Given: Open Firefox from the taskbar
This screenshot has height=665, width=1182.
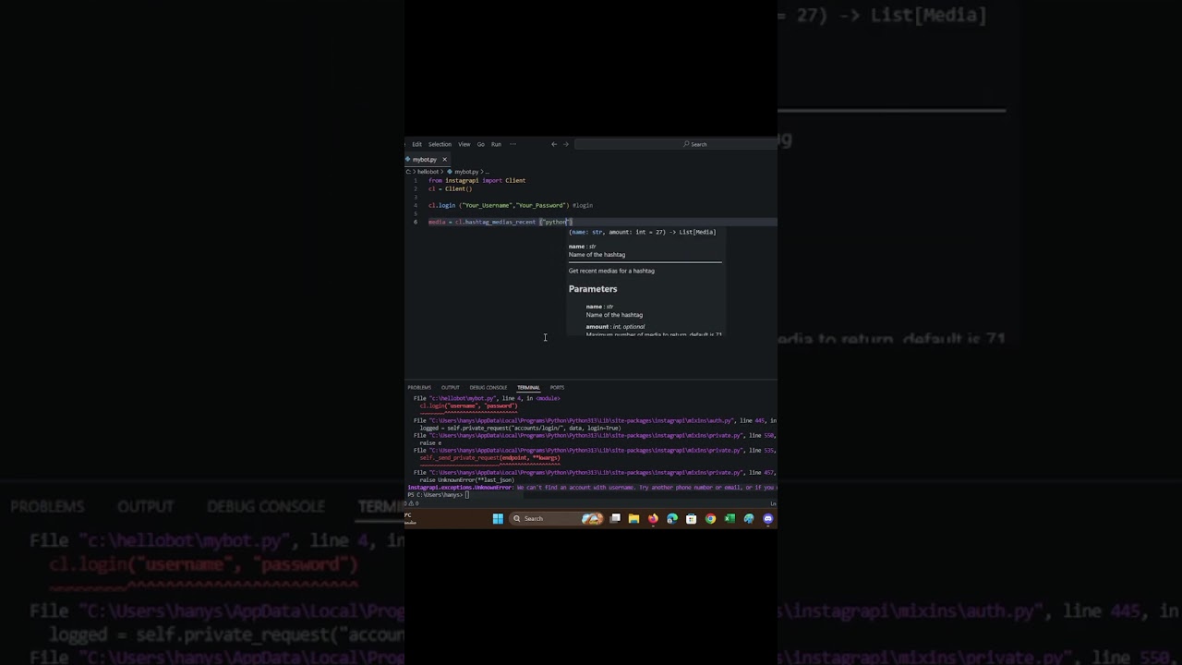Looking at the screenshot, I should pyautogui.click(x=653, y=518).
